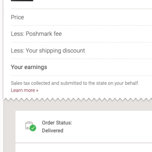Click the gray area beside status card
Image resolution: width=152 pixels, height=152 pixels.
pyautogui.click(x=9, y=127)
